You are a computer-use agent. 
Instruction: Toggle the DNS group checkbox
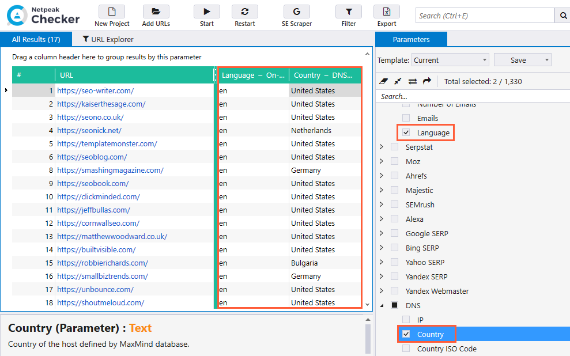[394, 305]
